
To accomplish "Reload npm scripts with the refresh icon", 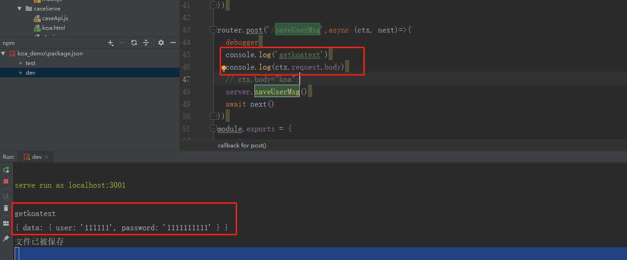I will tap(134, 43).
